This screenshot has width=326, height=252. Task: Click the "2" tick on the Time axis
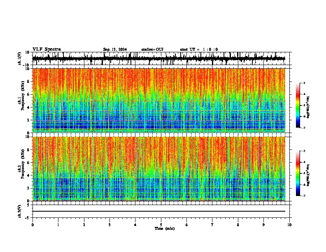(x=84, y=225)
